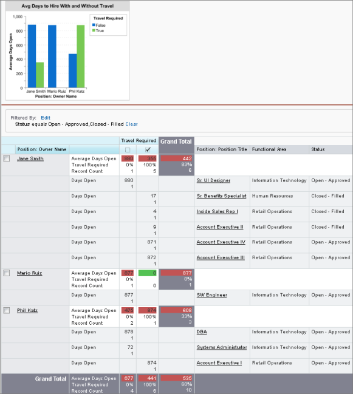
Task: Click Jane Smith's green True bar in chart
Action: point(39,75)
